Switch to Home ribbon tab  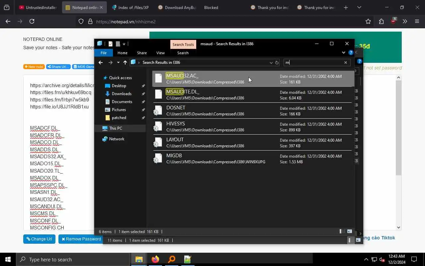click(x=122, y=53)
